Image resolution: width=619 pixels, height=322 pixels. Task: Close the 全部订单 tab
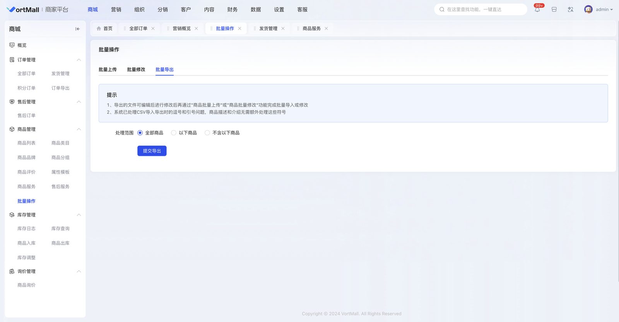(153, 29)
